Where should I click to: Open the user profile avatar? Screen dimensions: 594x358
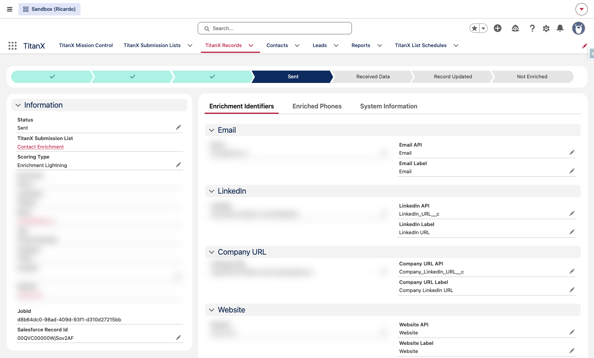click(x=578, y=28)
